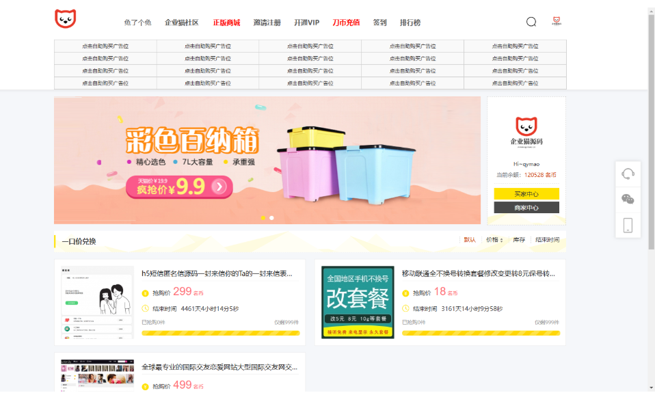Click the red cat logo in header

[x=66, y=19]
